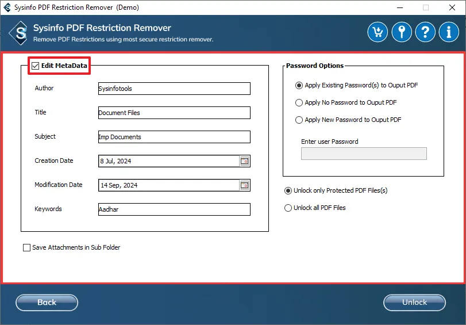The width and height of the screenshot is (466, 325).
Task: Select Apply Existing Password(s) to Ouput PDF
Action: (x=299, y=85)
